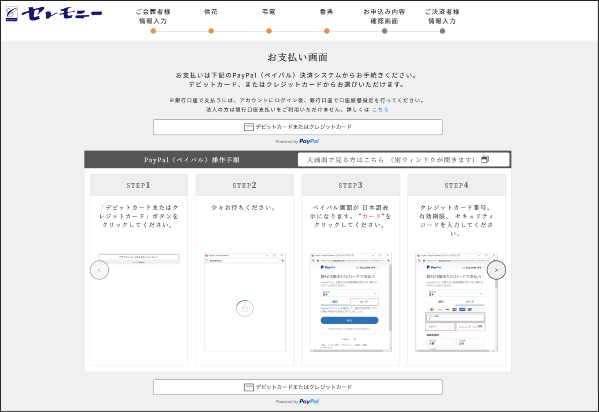
Task: Select the 供花 progress step dot
Action: tap(211, 31)
